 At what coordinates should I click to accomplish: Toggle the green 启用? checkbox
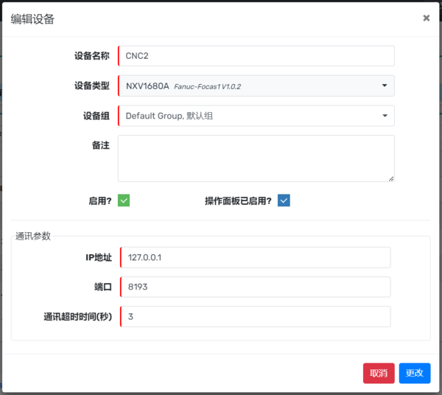[124, 200]
